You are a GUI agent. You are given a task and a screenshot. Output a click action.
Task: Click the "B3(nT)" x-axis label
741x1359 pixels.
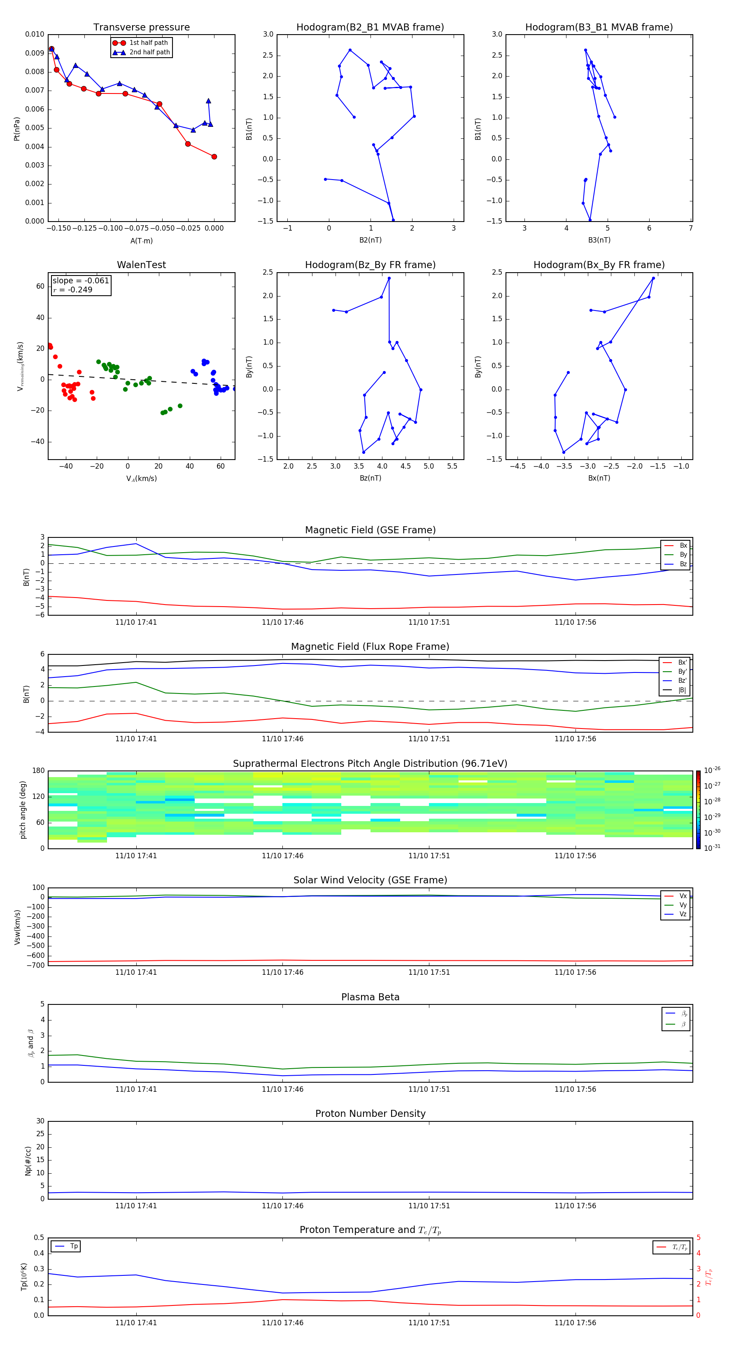(x=599, y=240)
